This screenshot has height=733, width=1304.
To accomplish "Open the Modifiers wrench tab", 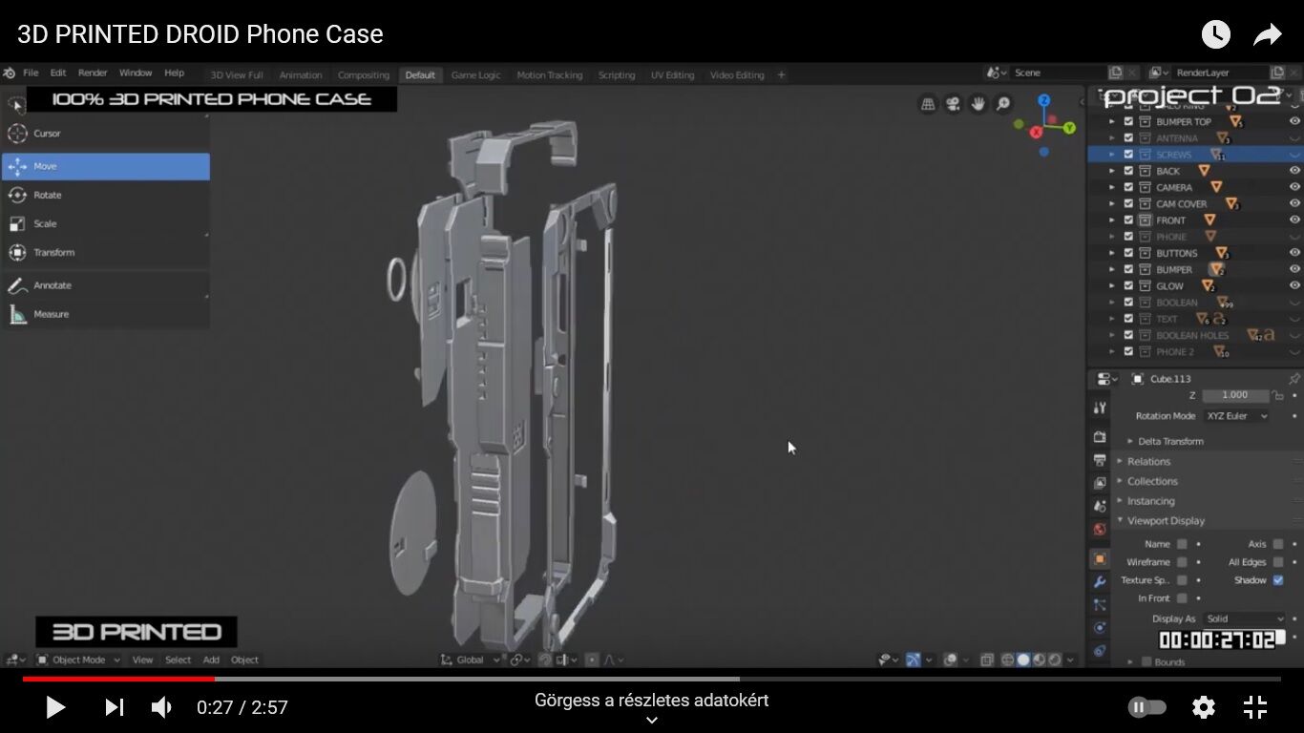I will (x=1100, y=581).
